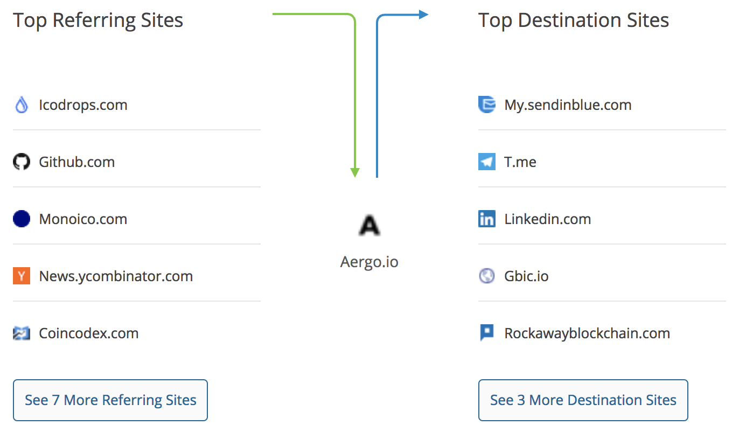The width and height of the screenshot is (739, 446).
Task: Click the Telegram paper plane icon
Action: pos(486,162)
